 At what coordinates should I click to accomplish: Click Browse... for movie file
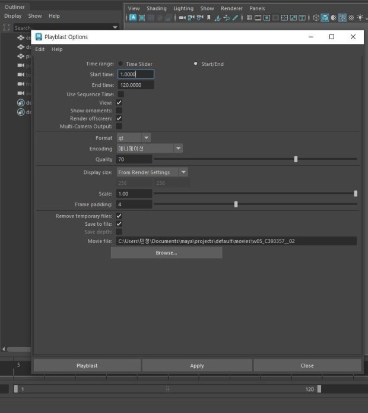coord(167,253)
